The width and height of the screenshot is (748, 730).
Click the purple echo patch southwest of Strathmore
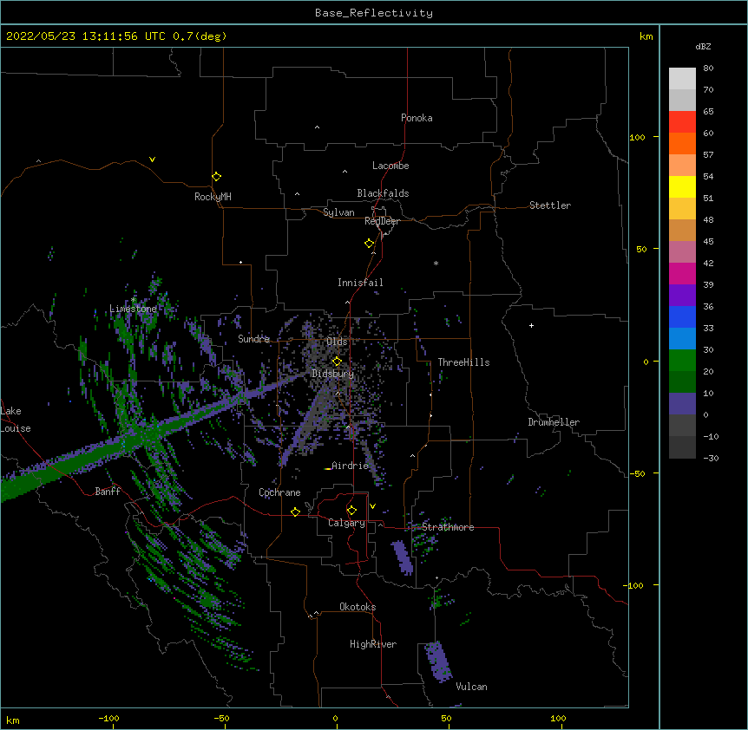pos(402,557)
